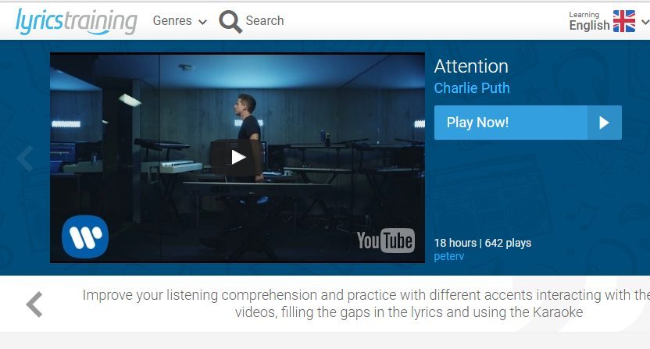Click the UK flag language icon
This screenshot has width=650, height=349.
coord(624,21)
